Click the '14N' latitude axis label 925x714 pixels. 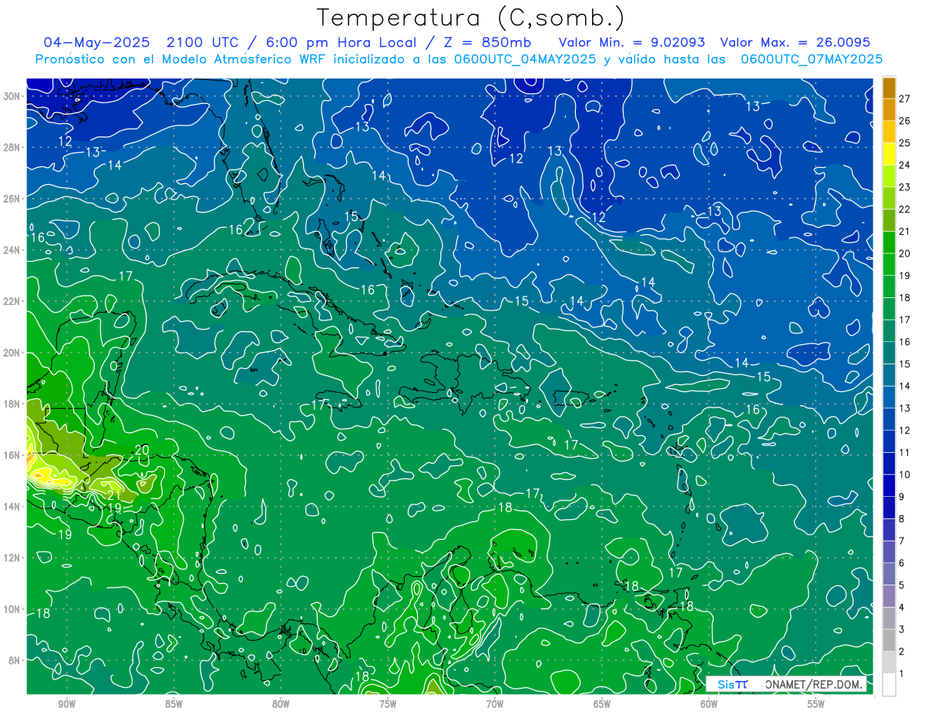point(12,506)
